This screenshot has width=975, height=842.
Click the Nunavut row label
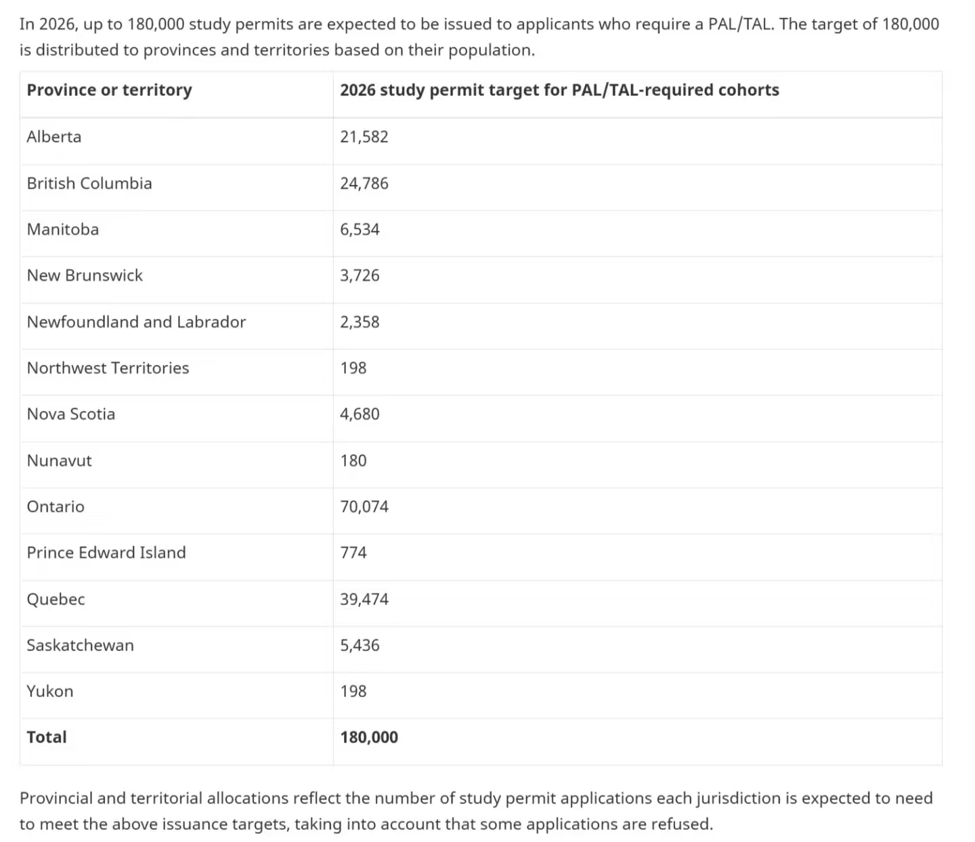click(x=59, y=461)
